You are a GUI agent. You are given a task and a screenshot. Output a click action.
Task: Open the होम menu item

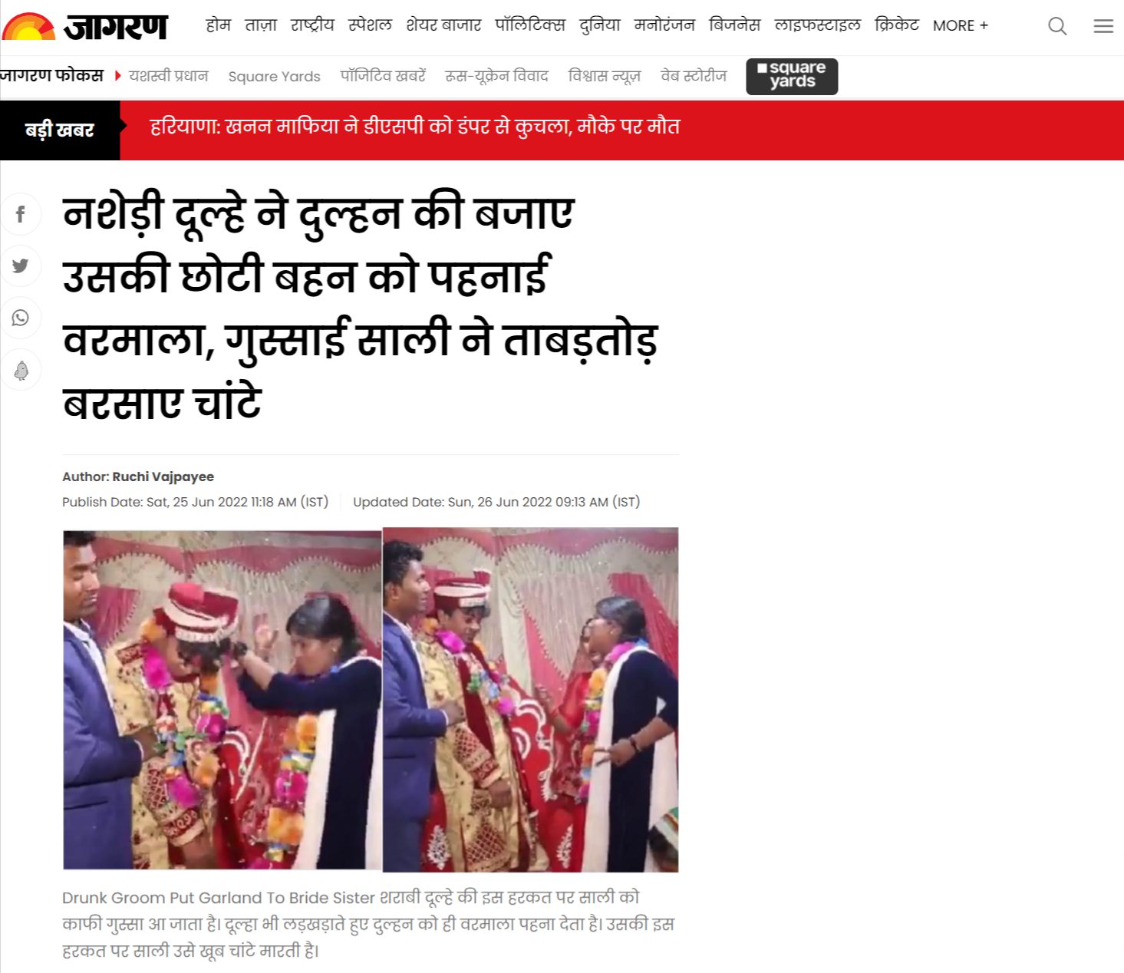point(218,25)
